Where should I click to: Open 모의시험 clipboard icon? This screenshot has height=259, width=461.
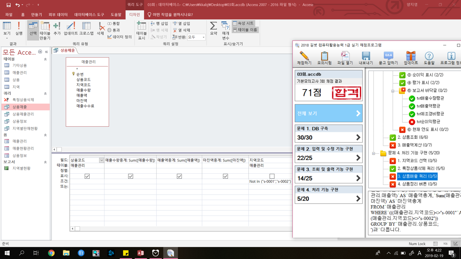pos(324,58)
